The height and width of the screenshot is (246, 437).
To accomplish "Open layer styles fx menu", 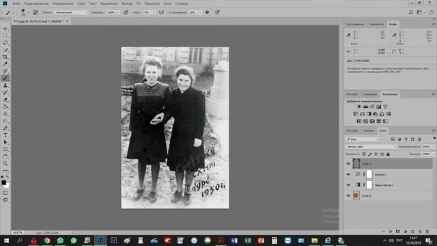I will pyautogui.click(x=391, y=232).
